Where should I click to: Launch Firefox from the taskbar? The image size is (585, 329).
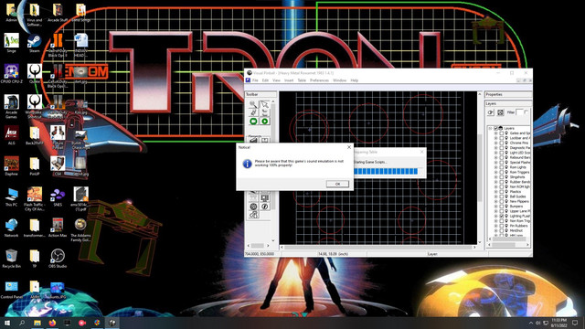pos(52,323)
